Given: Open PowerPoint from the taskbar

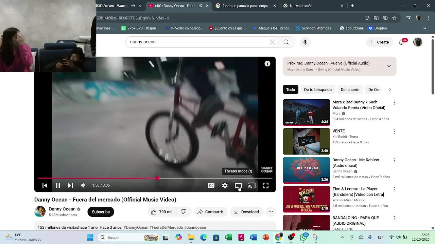Looking at the screenshot, I should 266,238.
